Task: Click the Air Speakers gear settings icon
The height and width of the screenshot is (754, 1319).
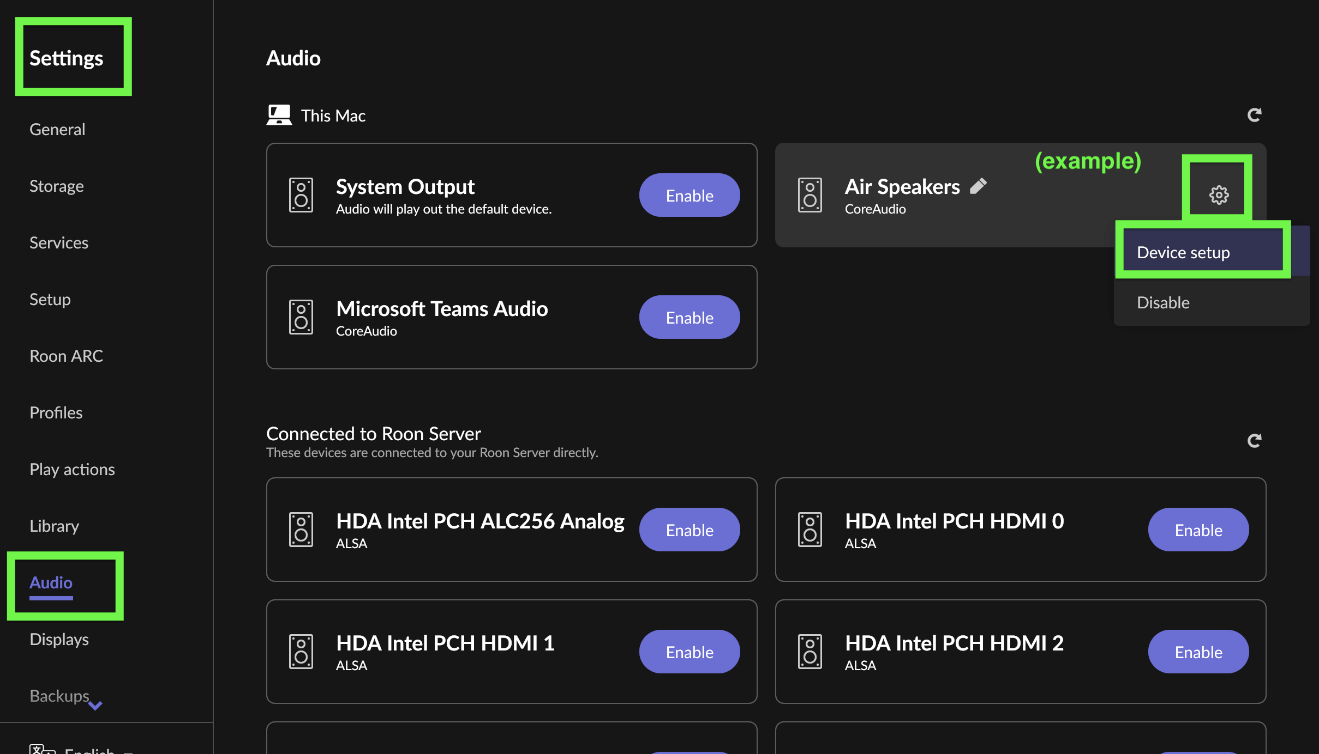Action: [x=1219, y=194]
